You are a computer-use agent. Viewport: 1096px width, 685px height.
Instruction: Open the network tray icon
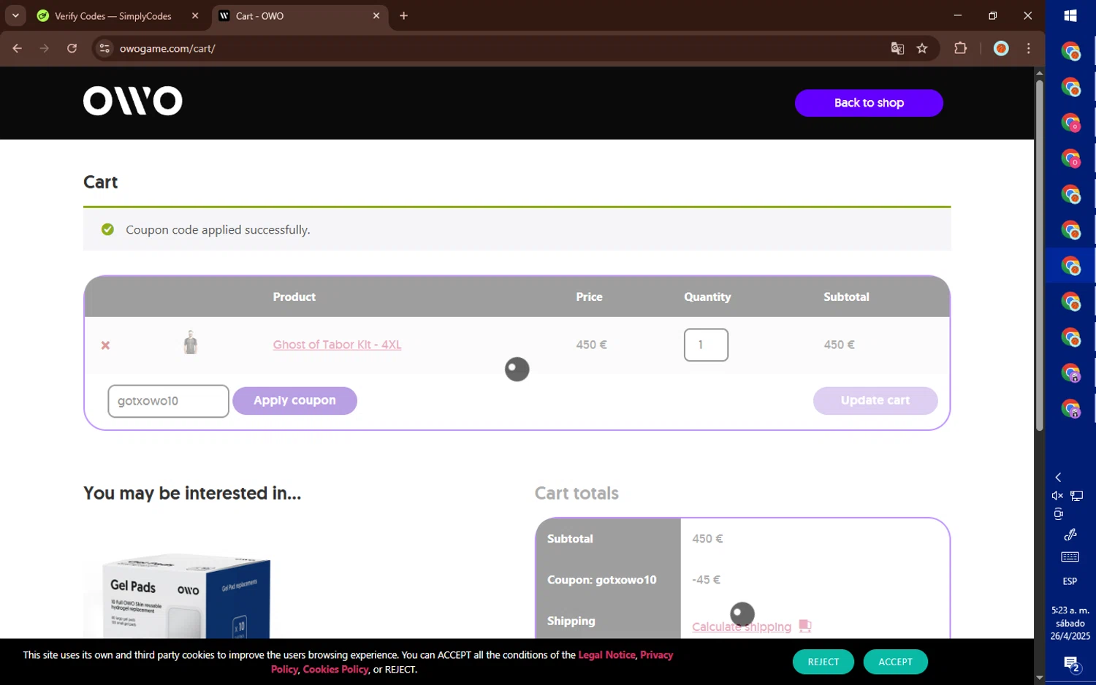[x=1076, y=496]
